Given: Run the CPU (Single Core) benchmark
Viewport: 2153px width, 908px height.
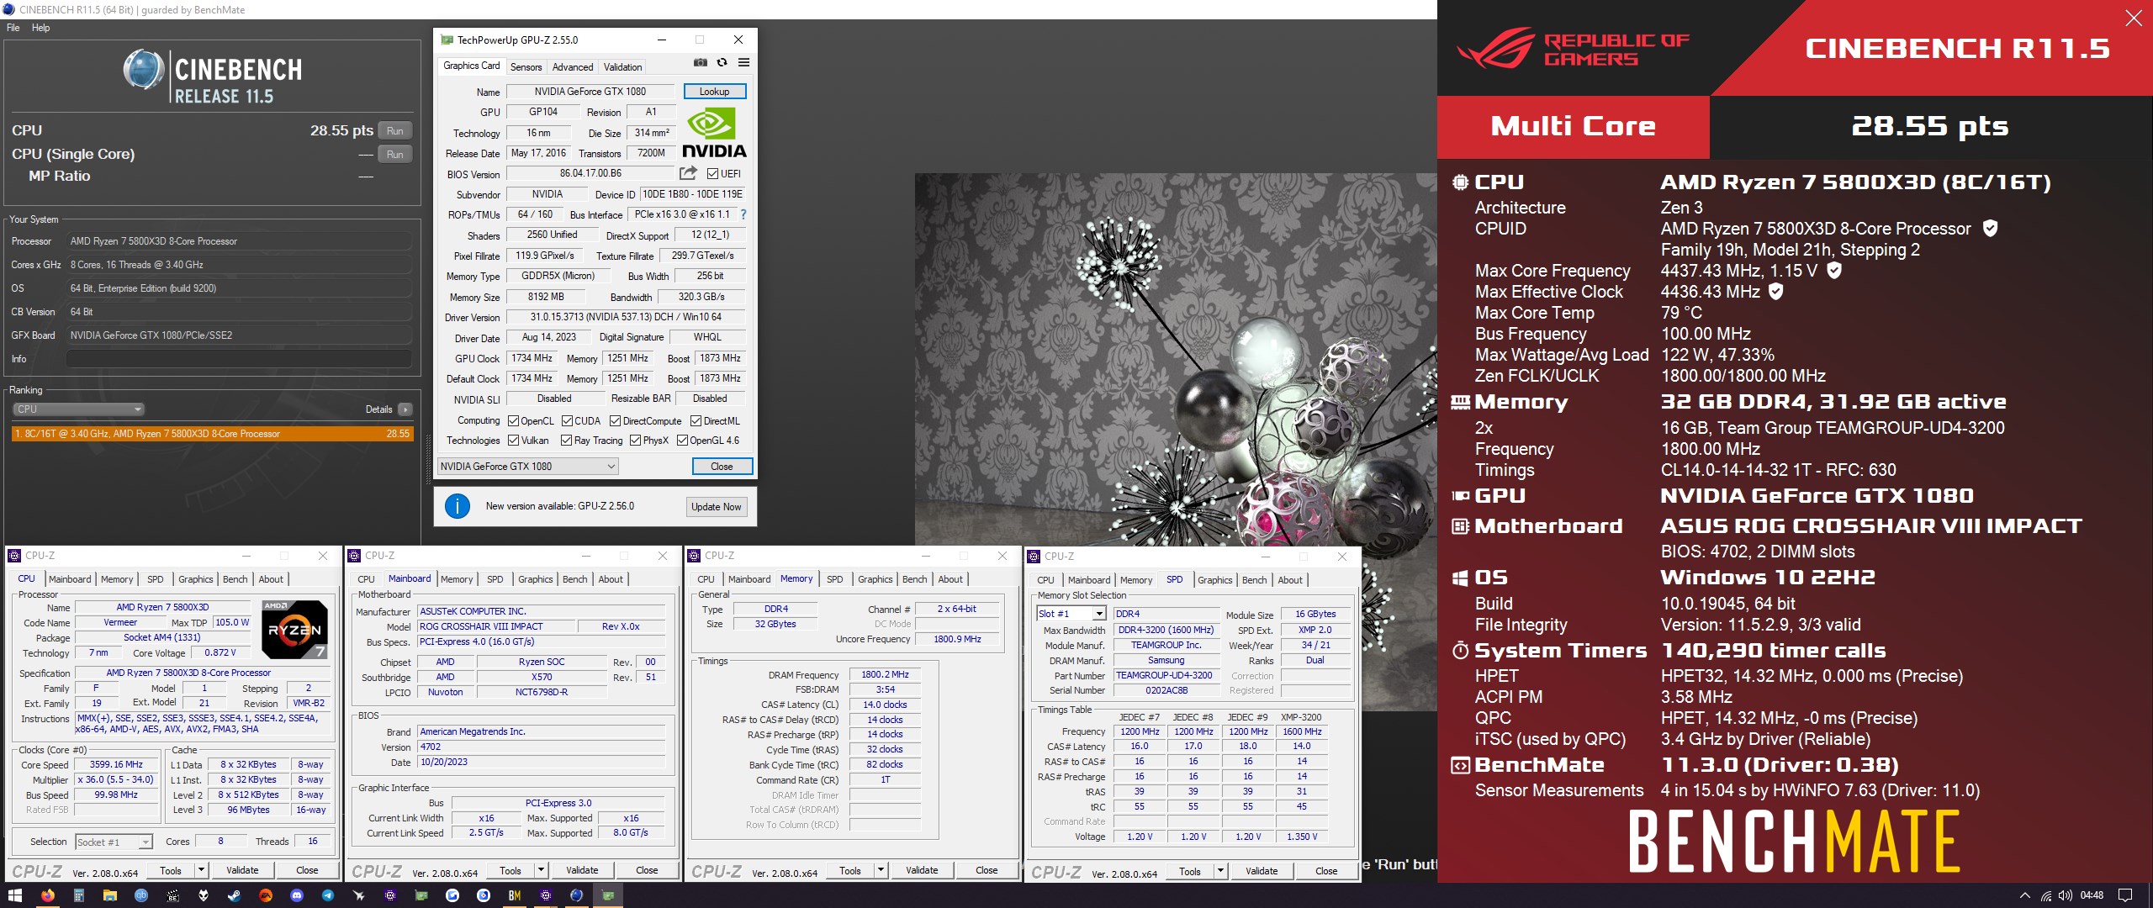Looking at the screenshot, I should tap(395, 155).
